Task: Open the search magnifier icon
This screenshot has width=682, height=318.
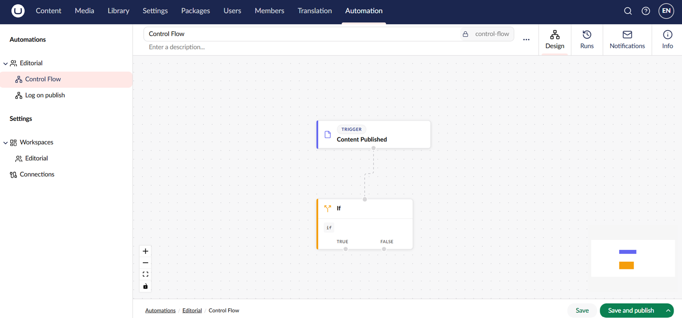Action: [628, 11]
